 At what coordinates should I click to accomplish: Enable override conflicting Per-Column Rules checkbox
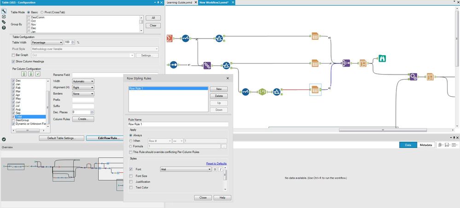tap(131, 152)
